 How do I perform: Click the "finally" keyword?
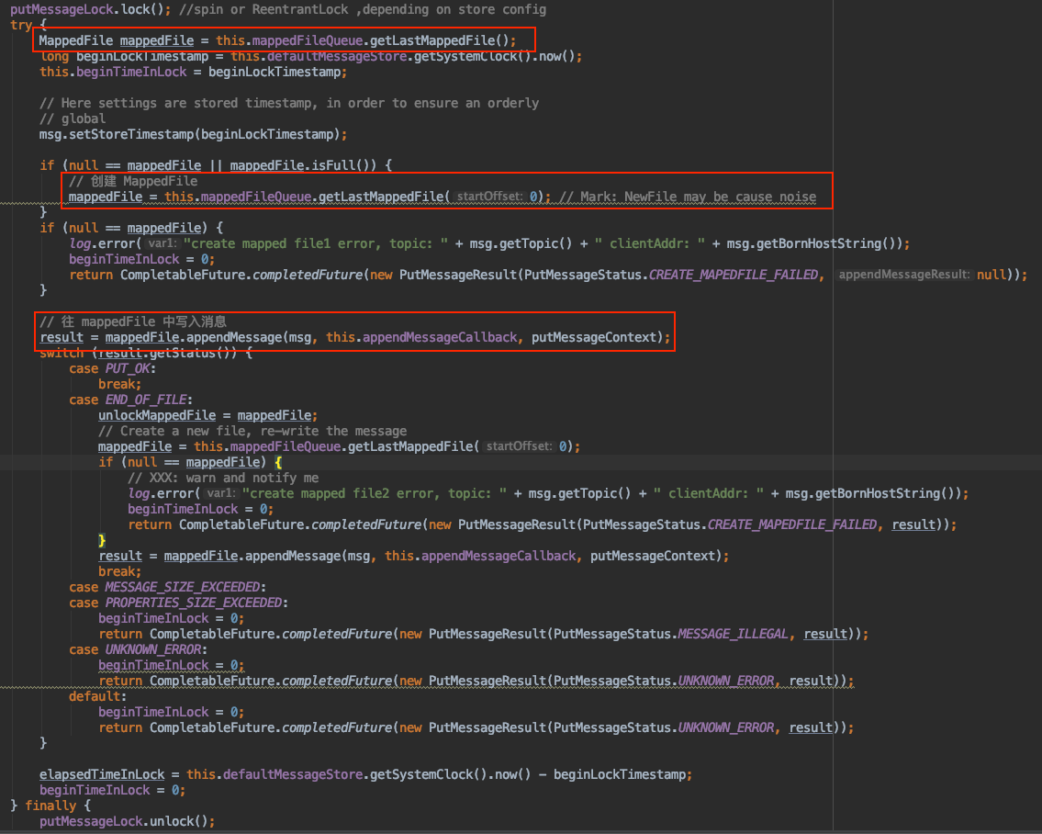50,806
